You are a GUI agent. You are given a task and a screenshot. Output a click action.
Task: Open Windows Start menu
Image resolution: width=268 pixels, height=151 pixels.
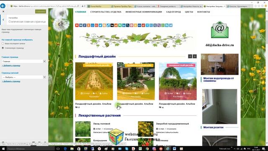[x=3, y=149]
